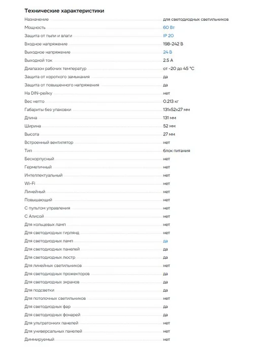Viewport: 262px width, 349px height.
Task: Click the Для подсветки row label
Action: coord(39,290)
